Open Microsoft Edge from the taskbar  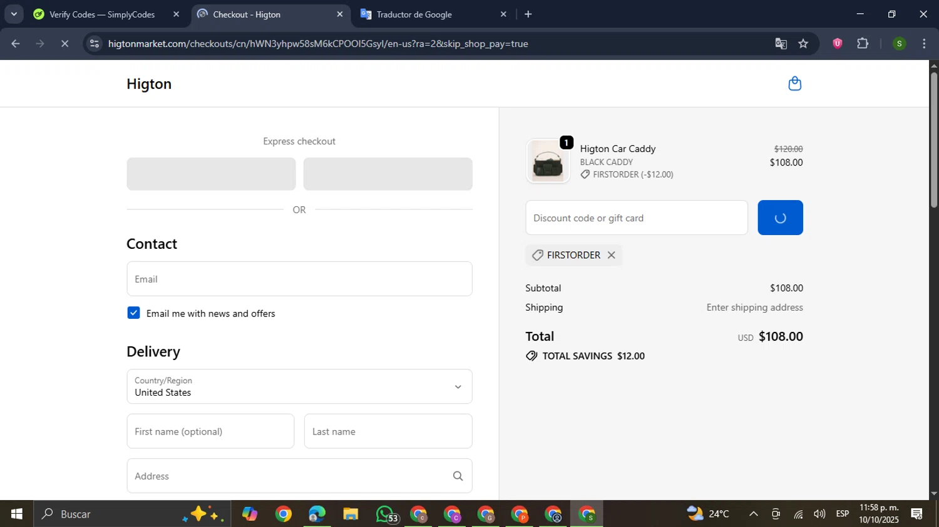click(x=317, y=514)
